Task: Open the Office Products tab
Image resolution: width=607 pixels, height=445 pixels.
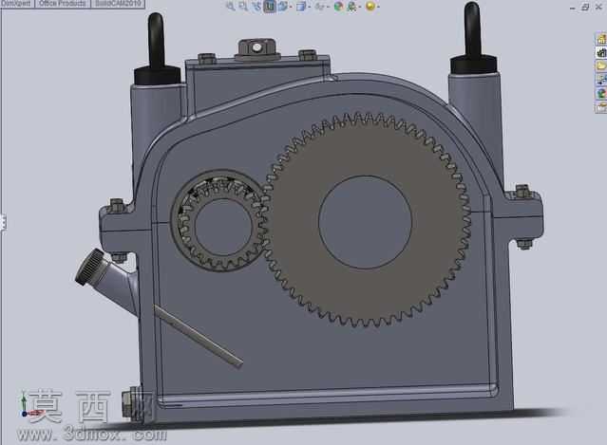Action: 63,4
